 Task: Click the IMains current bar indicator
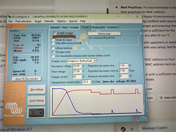[27, 54]
